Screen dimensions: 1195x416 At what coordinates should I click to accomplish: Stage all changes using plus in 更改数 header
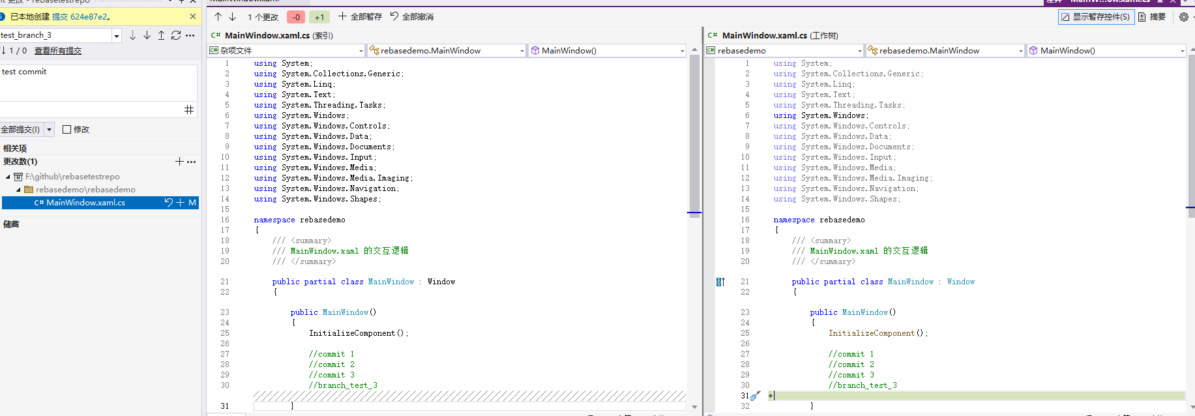[179, 161]
